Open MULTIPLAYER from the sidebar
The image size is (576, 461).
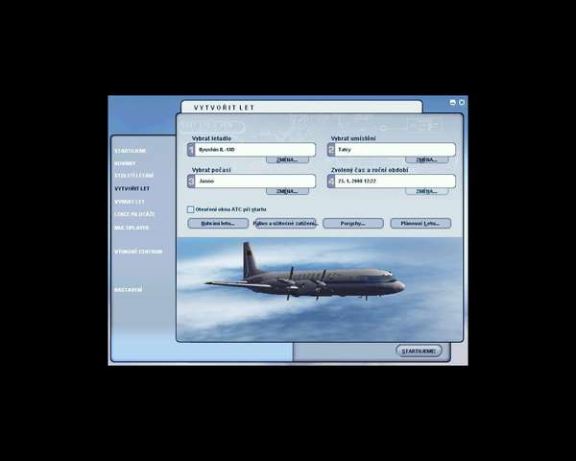(132, 228)
